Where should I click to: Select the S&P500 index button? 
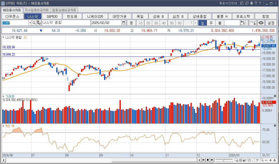tap(52, 17)
